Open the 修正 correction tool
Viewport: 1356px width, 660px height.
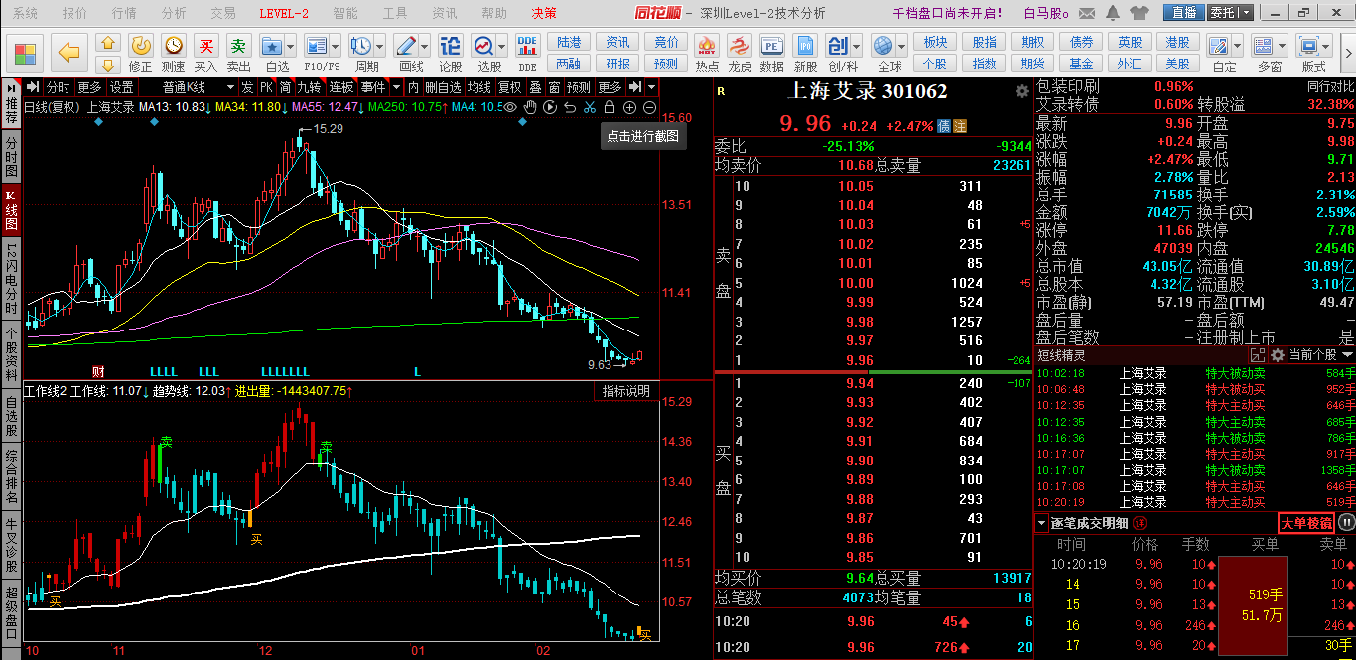click(141, 53)
